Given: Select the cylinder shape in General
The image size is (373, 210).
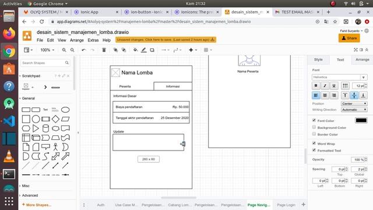Looking at the screenshot, I should click(45, 128).
